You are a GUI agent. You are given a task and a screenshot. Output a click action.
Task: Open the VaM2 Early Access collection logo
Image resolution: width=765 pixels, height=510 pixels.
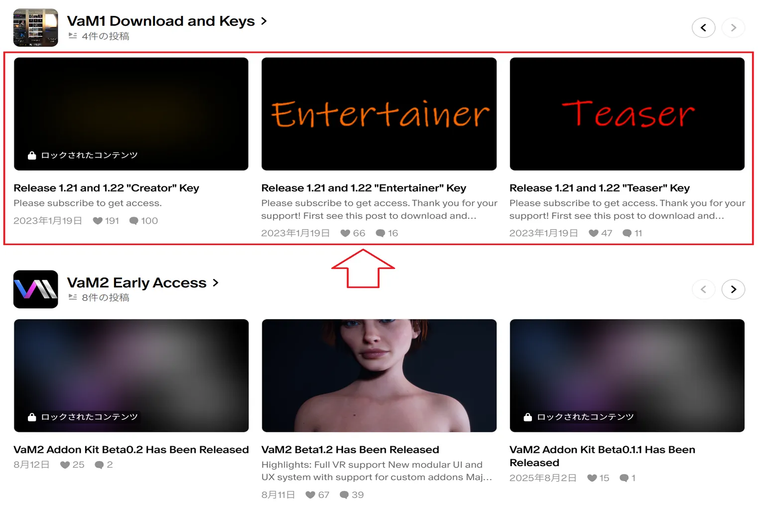pos(35,289)
